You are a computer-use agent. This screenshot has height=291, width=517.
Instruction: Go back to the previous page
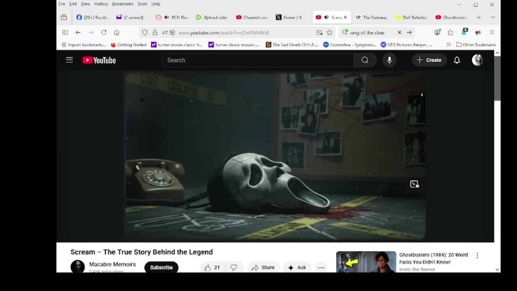pyautogui.click(x=78, y=32)
